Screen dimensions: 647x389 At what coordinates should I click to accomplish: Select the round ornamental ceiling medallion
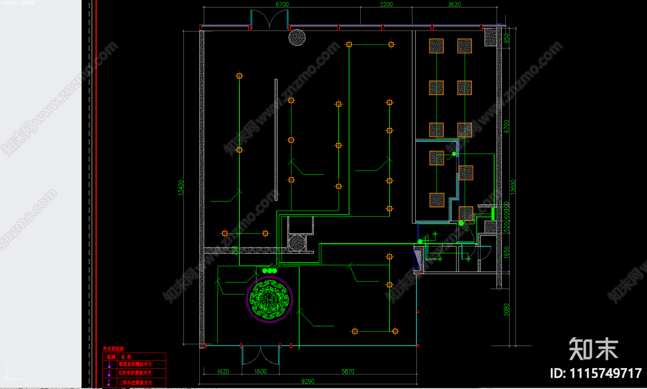(x=269, y=300)
